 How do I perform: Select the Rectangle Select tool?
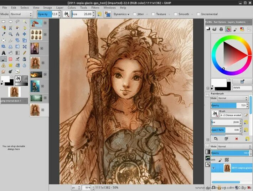(x=4, y=22)
